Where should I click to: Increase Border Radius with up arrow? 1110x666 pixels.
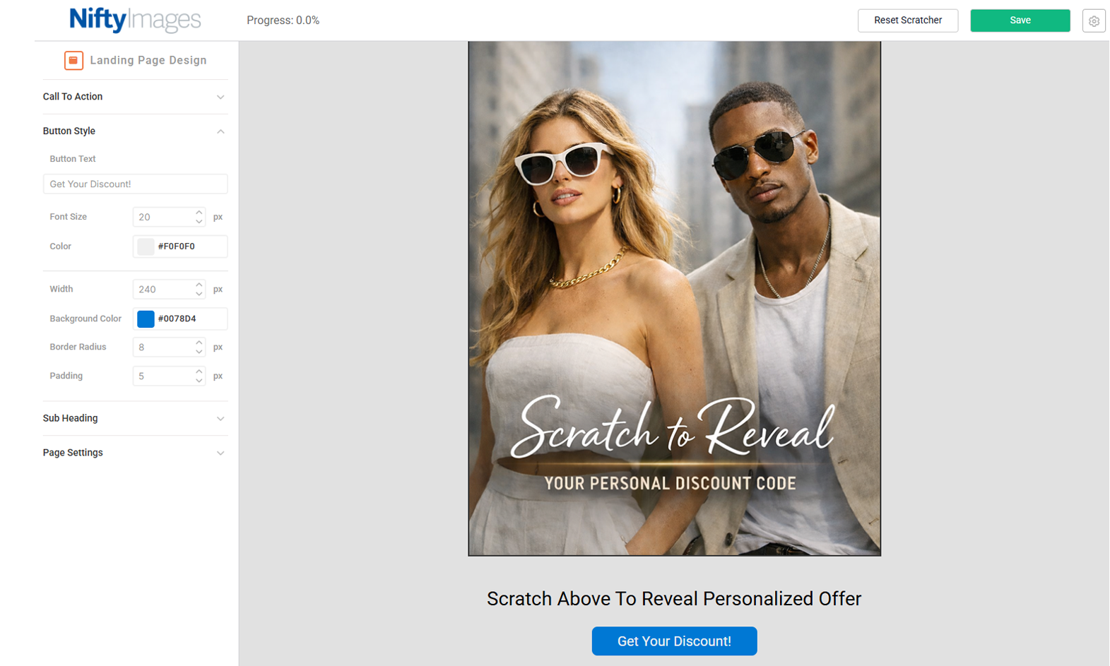(199, 342)
